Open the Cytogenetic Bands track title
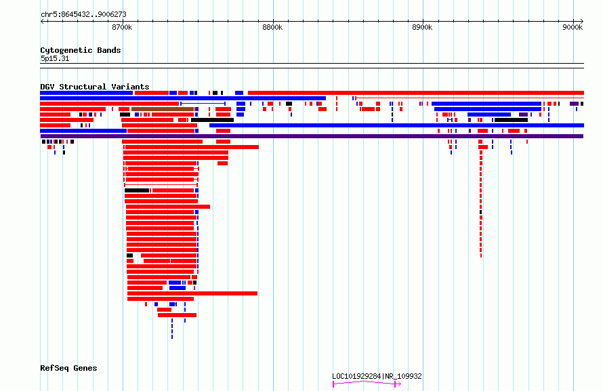This screenshot has width=603, height=391. [81, 50]
